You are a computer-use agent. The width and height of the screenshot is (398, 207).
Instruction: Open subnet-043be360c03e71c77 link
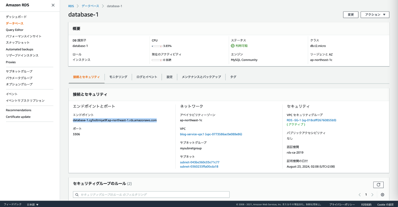199,162
